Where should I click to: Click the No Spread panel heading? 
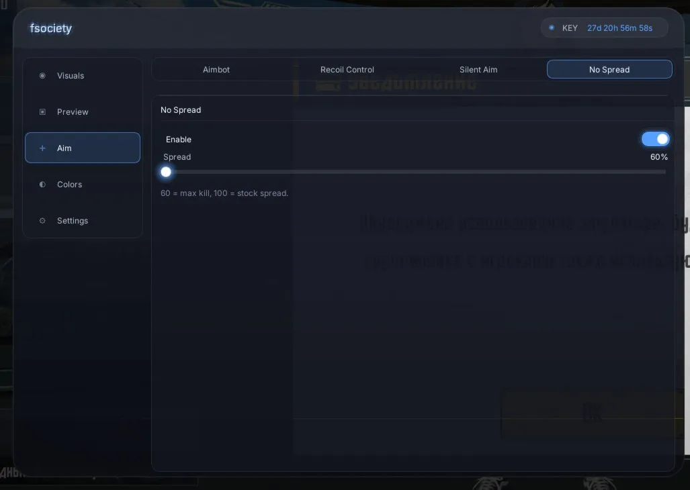pos(181,110)
